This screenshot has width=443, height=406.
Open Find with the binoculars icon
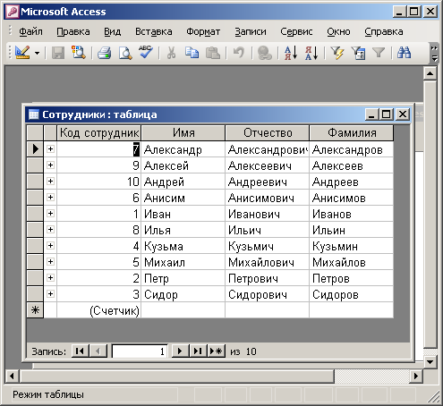(405, 53)
